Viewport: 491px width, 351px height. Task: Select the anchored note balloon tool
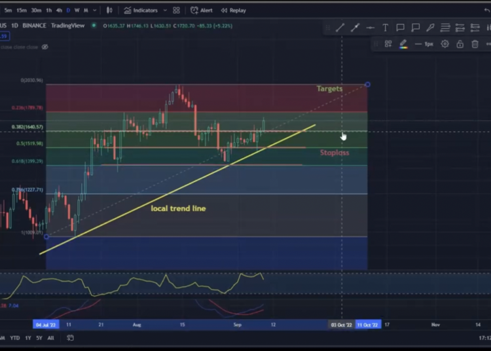pos(416,28)
